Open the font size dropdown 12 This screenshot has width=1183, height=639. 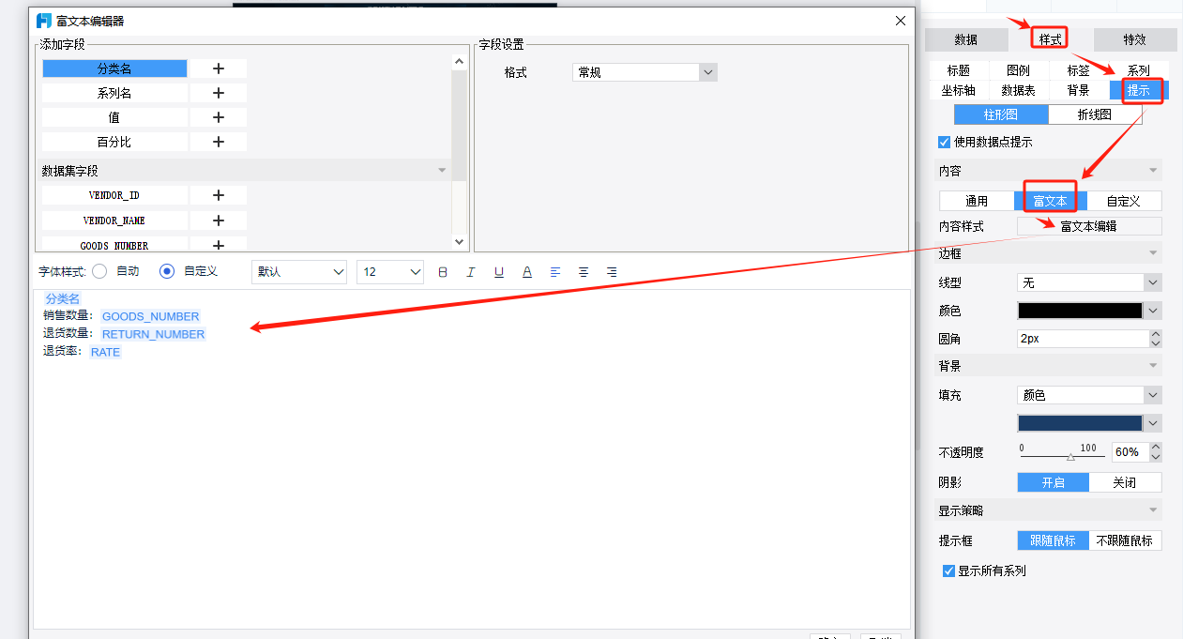[x=390, y=272]
